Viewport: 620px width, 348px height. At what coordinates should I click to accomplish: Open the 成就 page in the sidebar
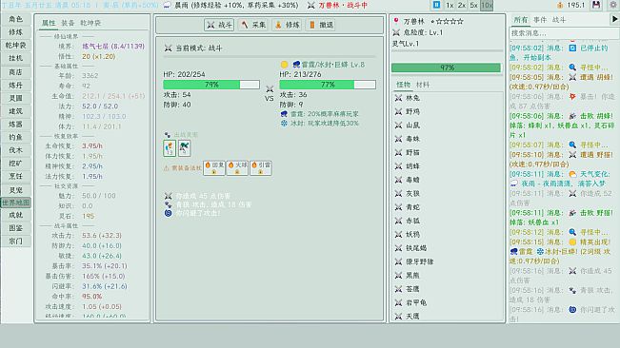(16, 215)
